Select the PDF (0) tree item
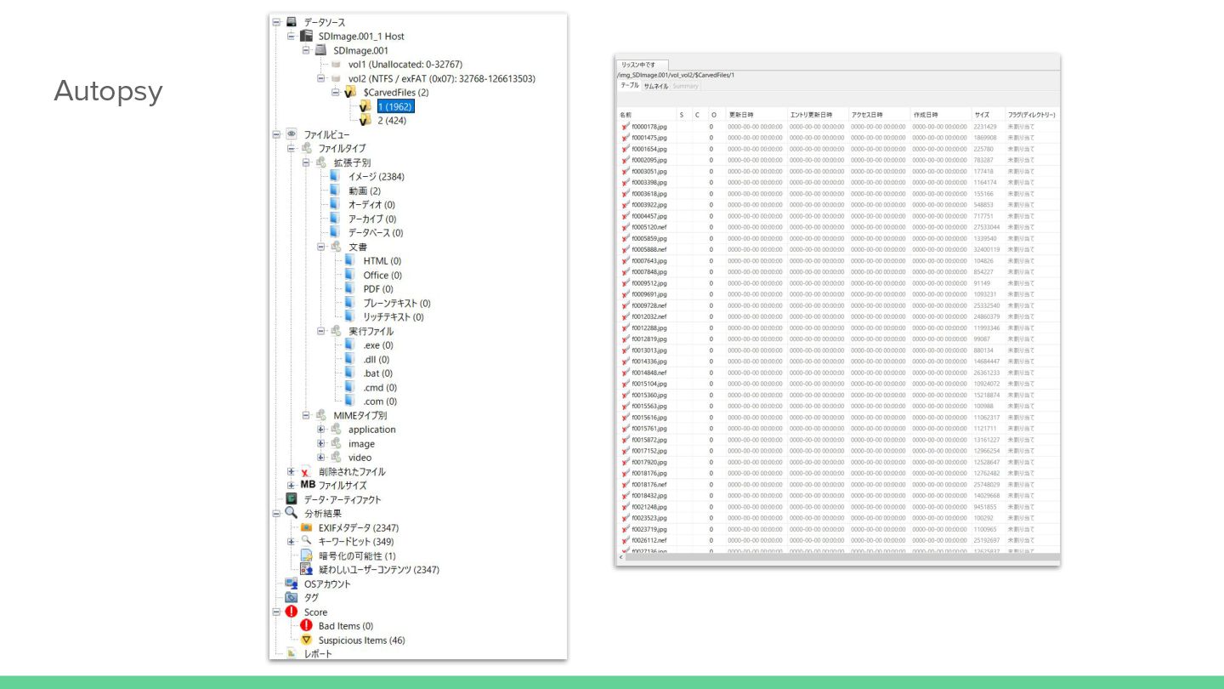This screenshot has width=1224, height=689. pos(380,289)
